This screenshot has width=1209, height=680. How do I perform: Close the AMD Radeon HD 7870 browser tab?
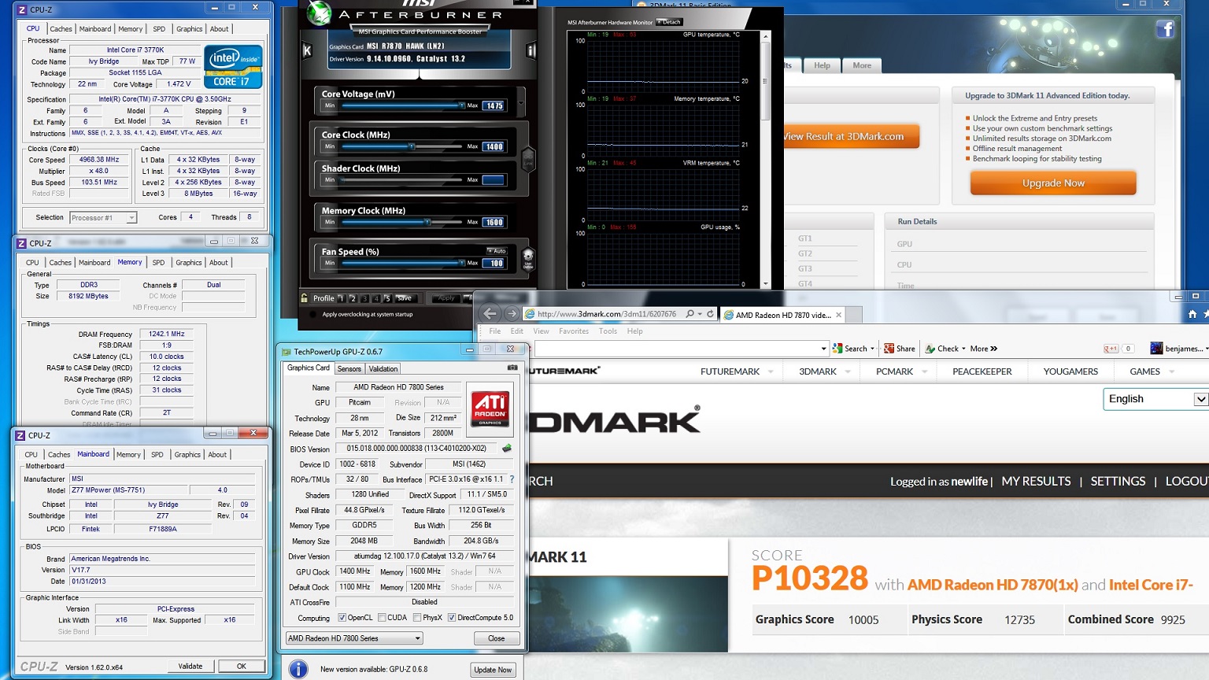[838, 315]
